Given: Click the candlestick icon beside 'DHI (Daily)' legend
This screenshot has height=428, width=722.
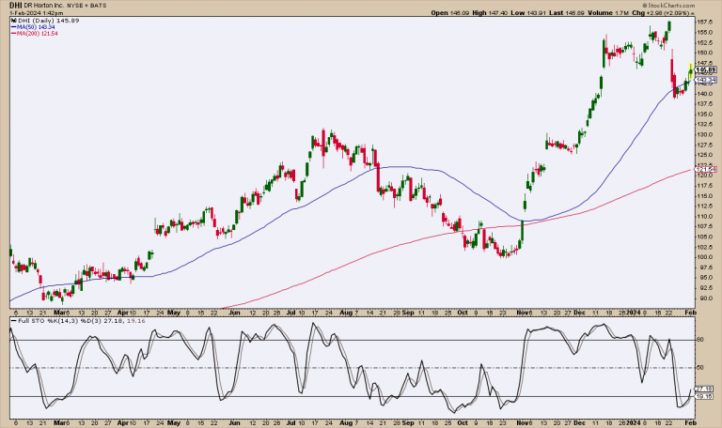Looking at the screenshot, I should (x=13, y=21).
